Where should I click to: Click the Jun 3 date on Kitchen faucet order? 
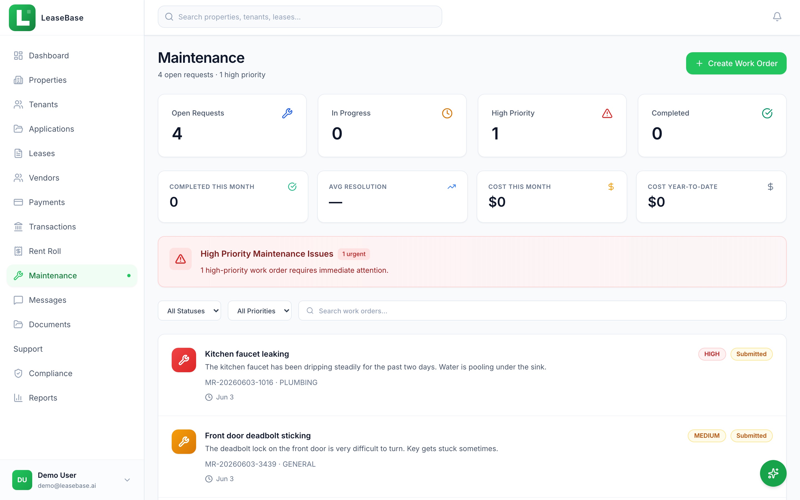(x=225, y=397)
